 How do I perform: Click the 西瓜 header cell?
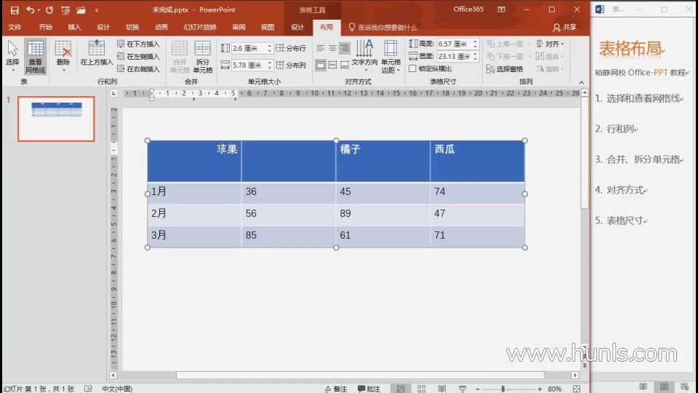click(x=478, y=161)
